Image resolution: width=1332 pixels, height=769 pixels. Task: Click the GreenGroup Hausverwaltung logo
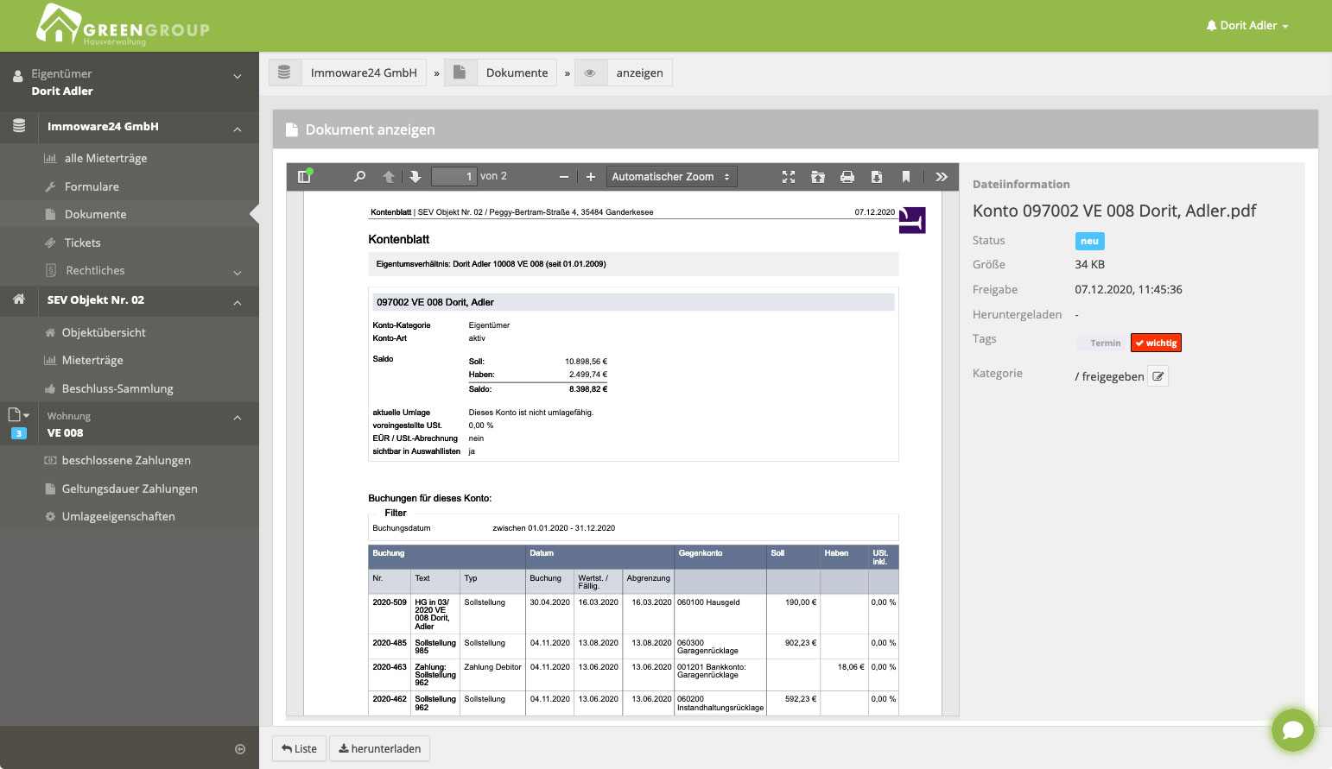click(x=123, y=24)
